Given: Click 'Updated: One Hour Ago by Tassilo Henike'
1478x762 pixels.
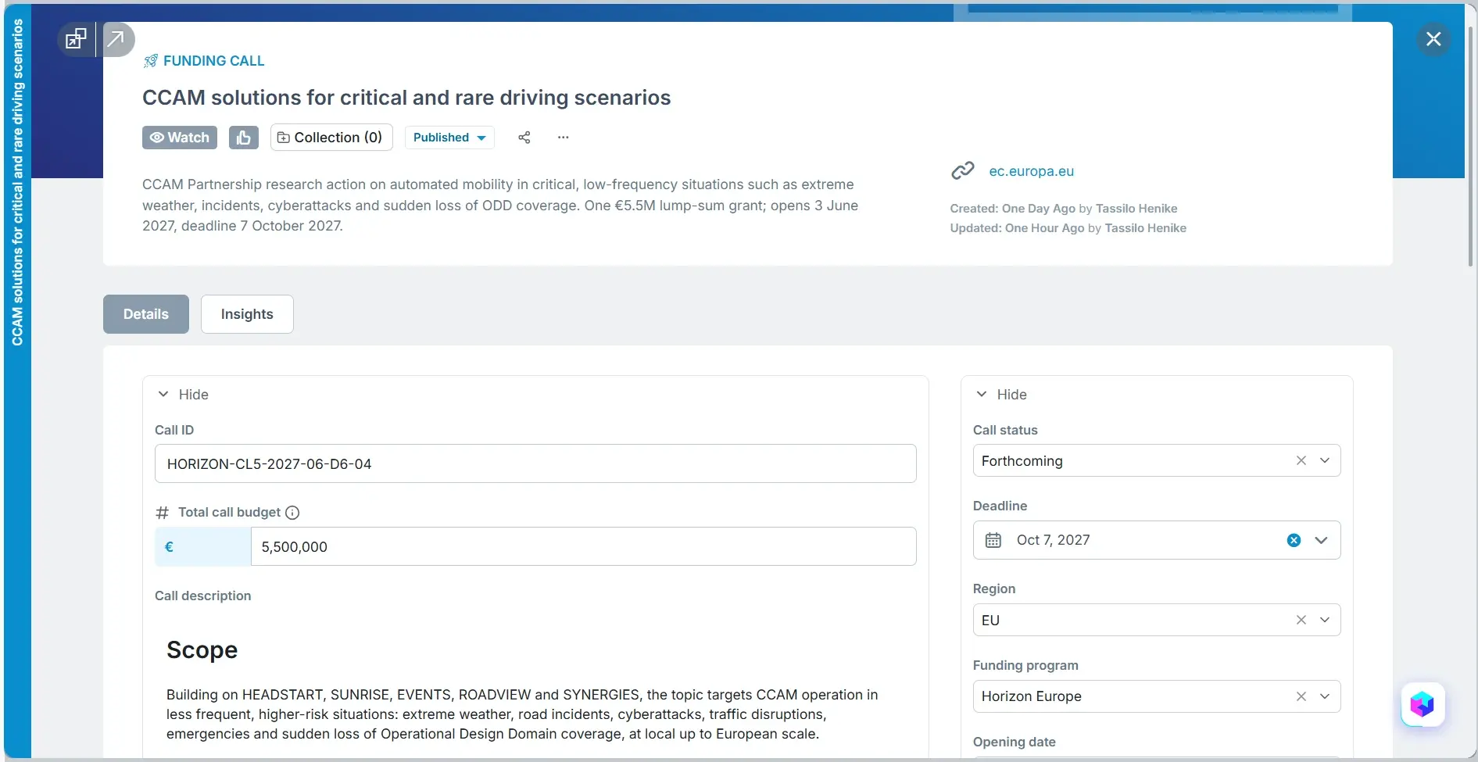Looking at the screenshot, I should 1068,228.
